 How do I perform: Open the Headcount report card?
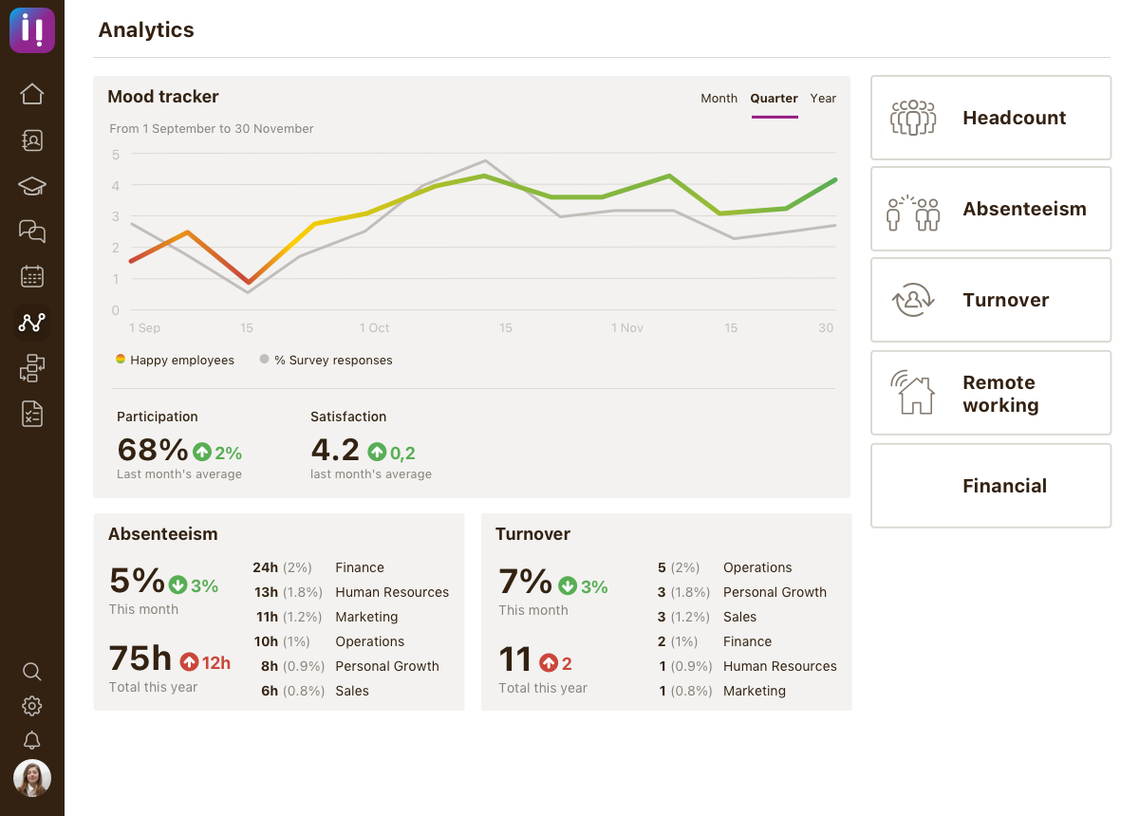click(991, 118)
